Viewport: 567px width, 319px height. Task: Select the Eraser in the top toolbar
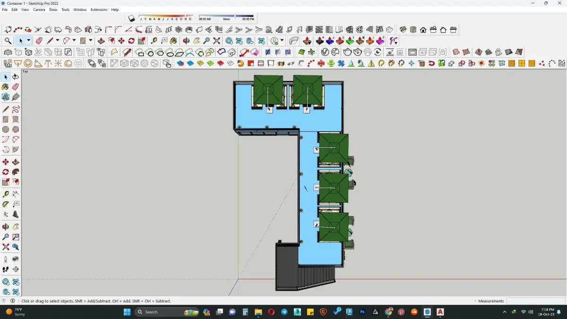tap(39, 41)
